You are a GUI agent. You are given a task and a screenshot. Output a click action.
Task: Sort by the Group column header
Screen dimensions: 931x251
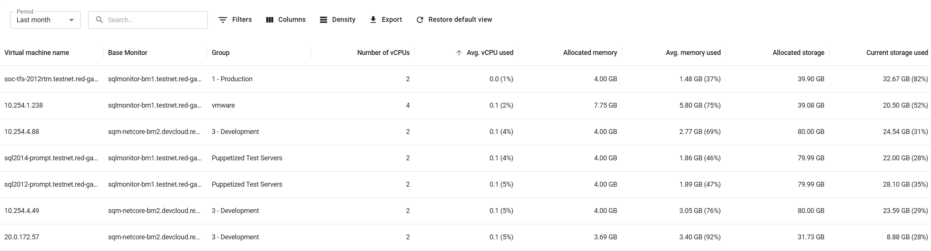221,53
